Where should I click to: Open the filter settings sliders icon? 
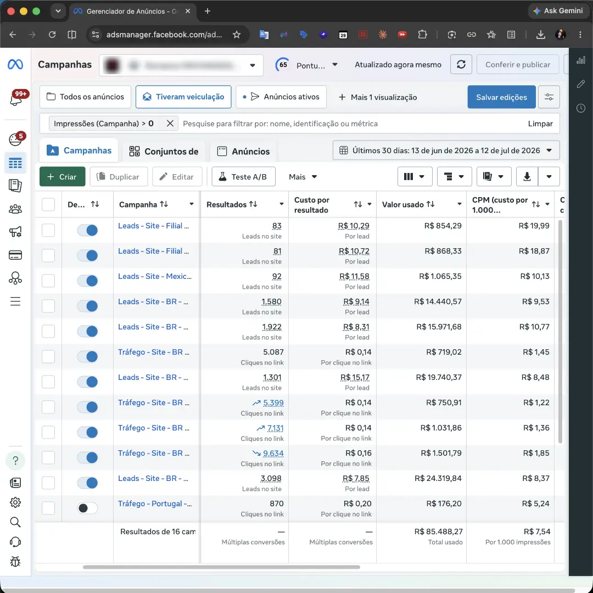[549, 97]
